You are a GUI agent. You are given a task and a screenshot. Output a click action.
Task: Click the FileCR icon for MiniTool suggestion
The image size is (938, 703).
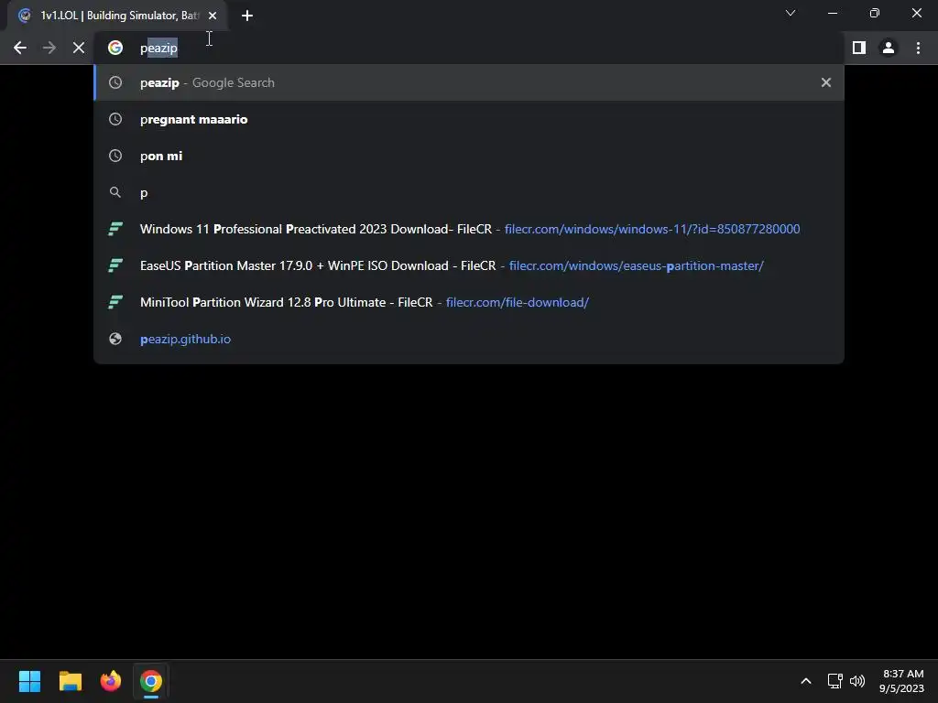tap(115, 302)
